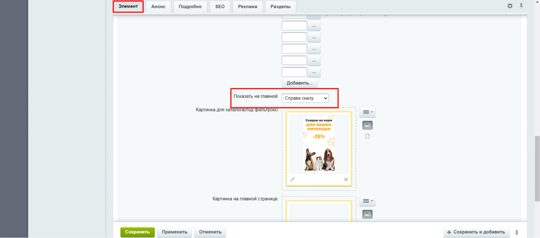Viewport: 540px width, 238px height.
Task: Switch to the SEO tab
Action: pos(220,7)
